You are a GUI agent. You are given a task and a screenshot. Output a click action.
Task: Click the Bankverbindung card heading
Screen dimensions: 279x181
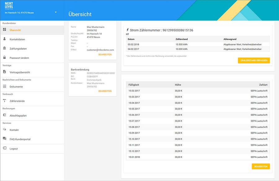coord(80,70)
